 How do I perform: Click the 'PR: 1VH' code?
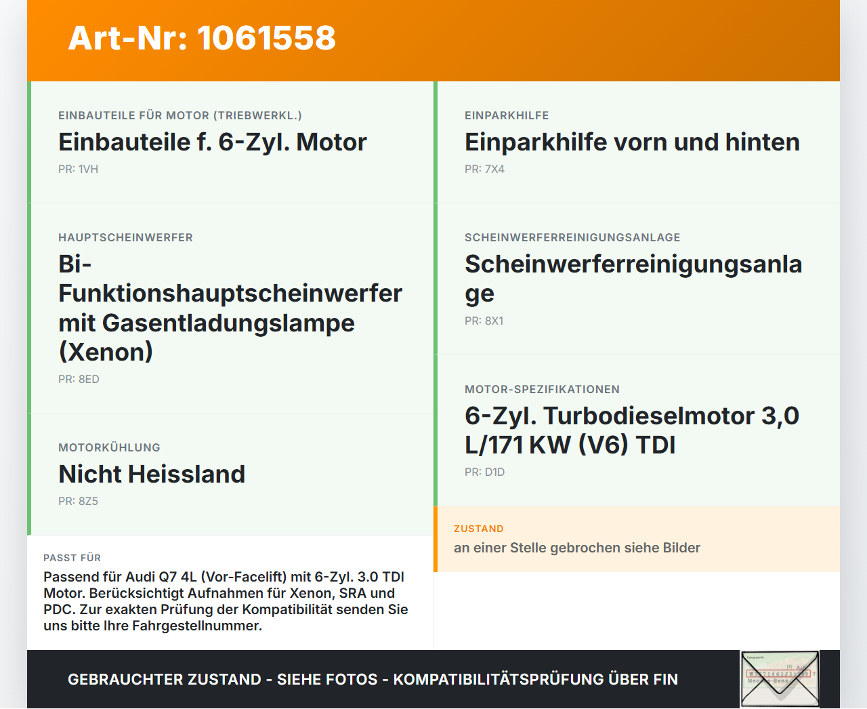click(79, 169)
